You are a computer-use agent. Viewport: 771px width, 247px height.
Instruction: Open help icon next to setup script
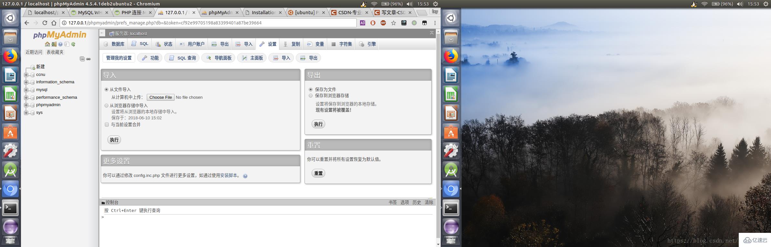pyautogui.click(x=245, y=176)
